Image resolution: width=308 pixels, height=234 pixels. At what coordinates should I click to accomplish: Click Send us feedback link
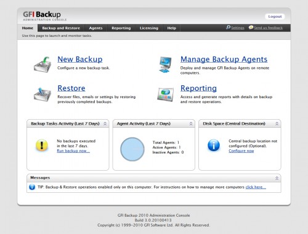tap(268, 28)
